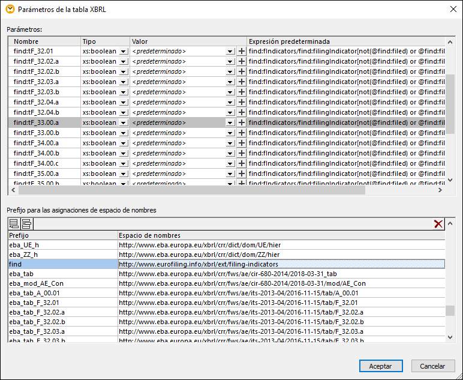Click the red X delete namespace icon
The width and height of the screenshot is (463, 380).
point(438,224)
